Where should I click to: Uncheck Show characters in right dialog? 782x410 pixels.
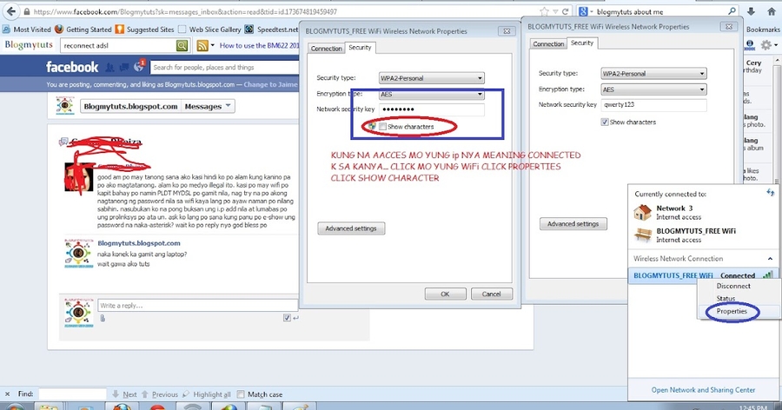pyautogui.click(x=605, y=122)
